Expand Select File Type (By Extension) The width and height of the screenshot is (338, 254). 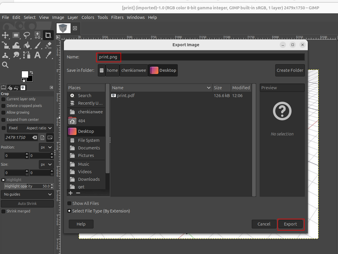(69, 211)
